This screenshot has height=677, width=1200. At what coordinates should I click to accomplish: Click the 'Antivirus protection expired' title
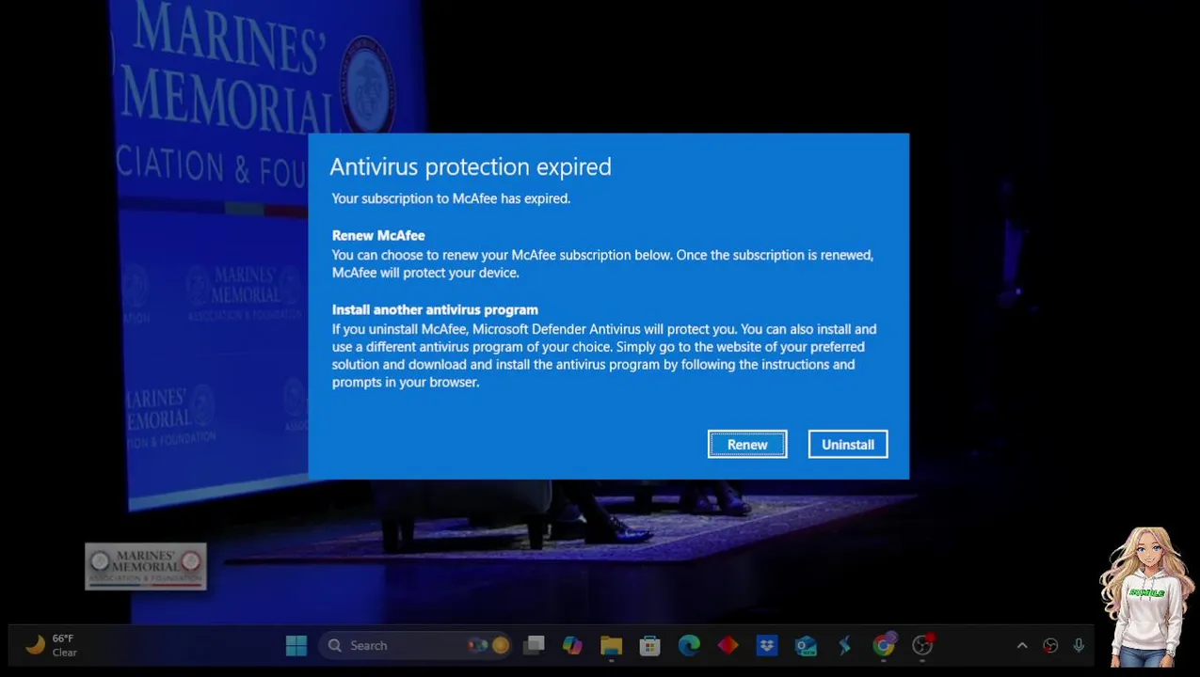[471, 166]
